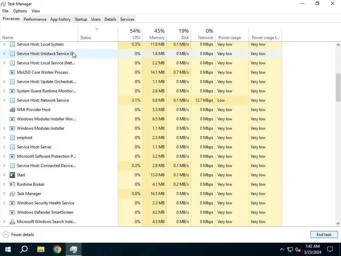Switch to the Users tab
The height and width of the screenshot is (256, 341).
(96, 19)
